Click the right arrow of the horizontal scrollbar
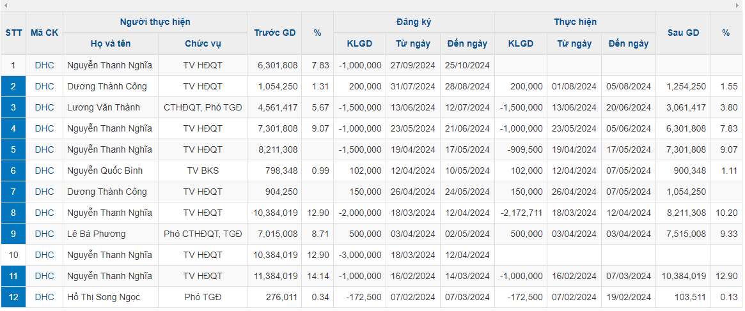 pyautogui.click(x=739, y=5)
